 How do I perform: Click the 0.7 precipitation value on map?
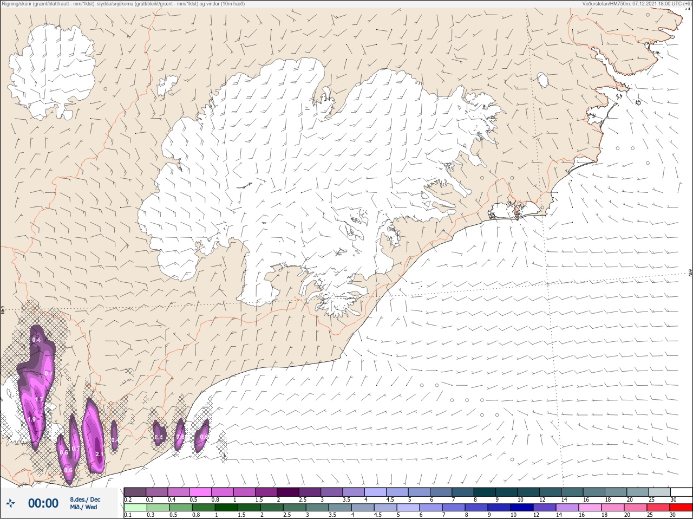48,374
